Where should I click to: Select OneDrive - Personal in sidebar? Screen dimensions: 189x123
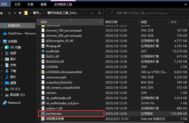22,33
